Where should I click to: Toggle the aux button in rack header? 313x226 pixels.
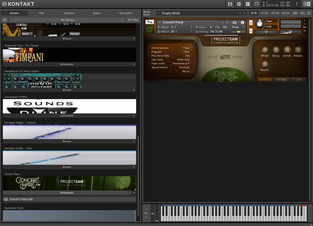(302, 13)
